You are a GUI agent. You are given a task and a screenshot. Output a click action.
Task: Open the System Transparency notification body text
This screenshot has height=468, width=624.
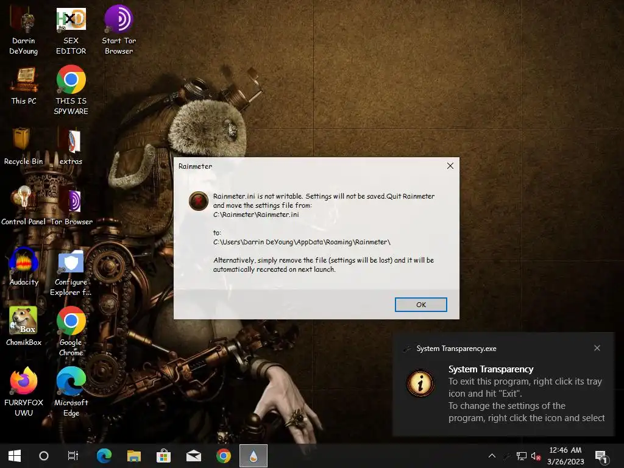[526, 400]
